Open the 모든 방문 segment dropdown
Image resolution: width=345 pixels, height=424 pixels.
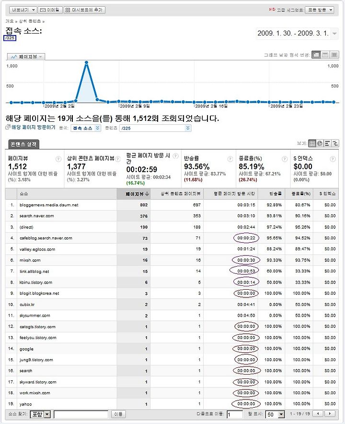click(x=320, y=10)
